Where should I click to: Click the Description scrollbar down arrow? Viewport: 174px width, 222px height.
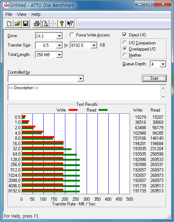[x=163, y=97]
